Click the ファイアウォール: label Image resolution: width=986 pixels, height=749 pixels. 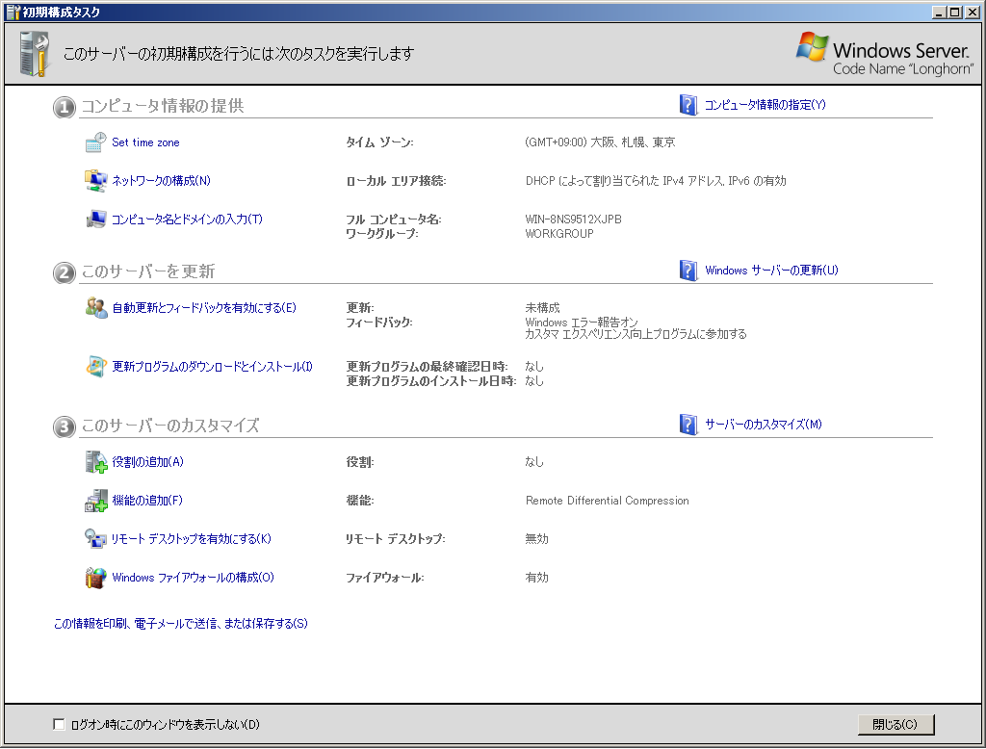(x=385, y=578)
